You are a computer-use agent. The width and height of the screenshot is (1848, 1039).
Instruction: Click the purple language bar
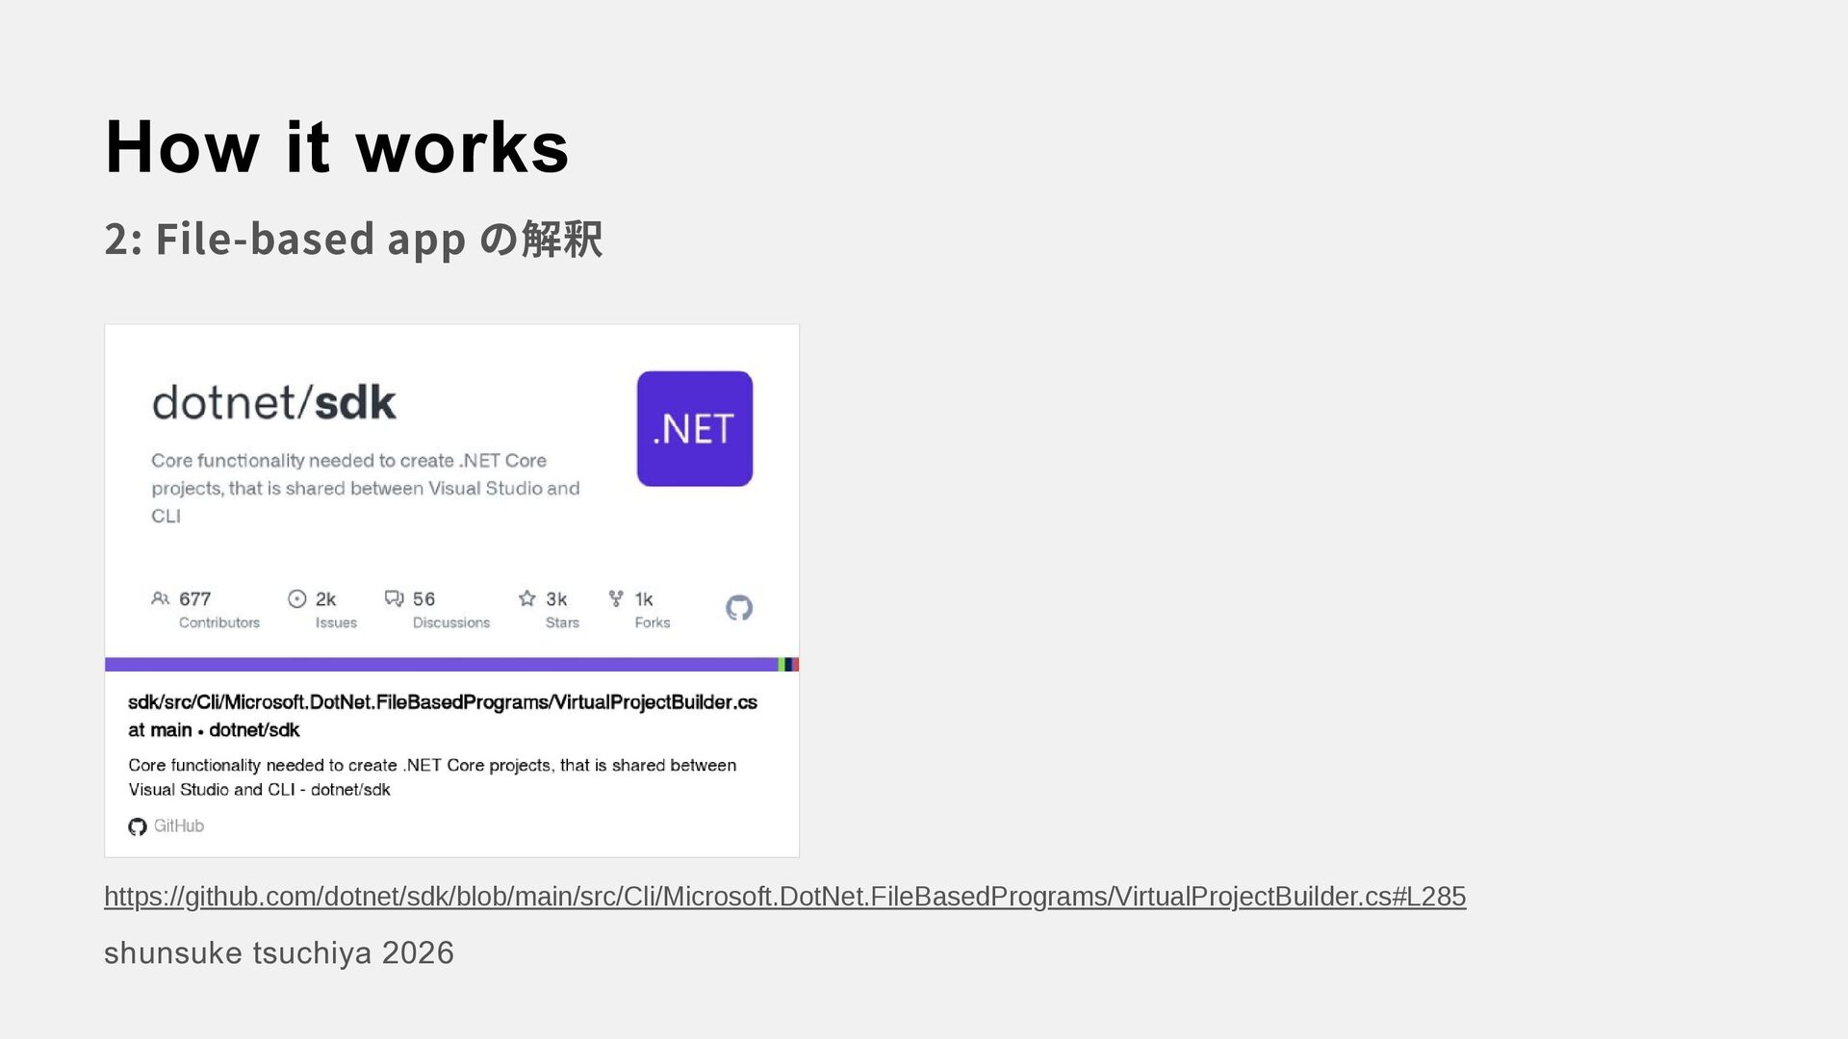(441, 664)
